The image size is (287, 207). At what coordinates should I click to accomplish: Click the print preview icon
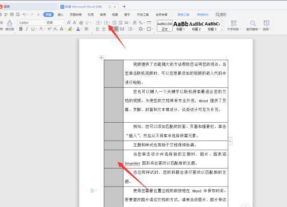pyautogui.click(x=18, y=14)
